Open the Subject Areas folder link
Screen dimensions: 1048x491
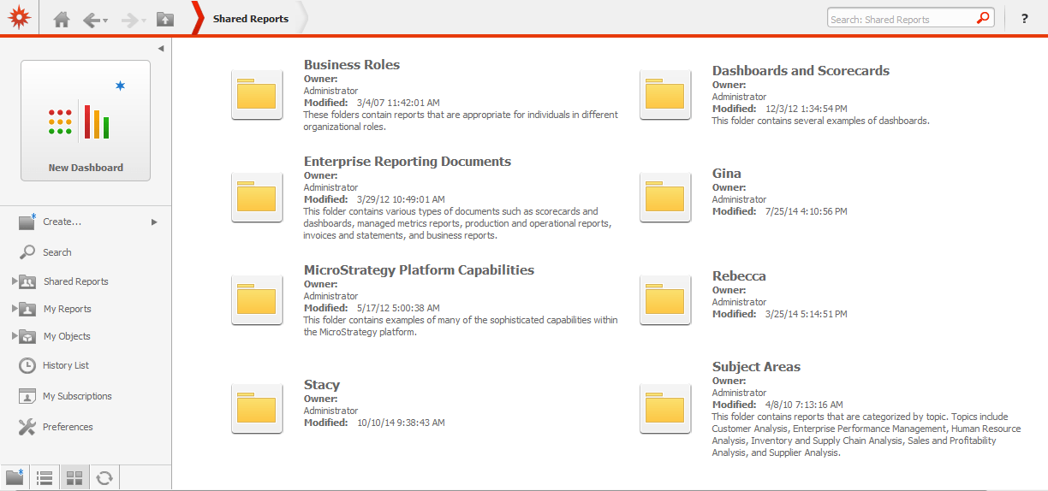coord(756,366)
